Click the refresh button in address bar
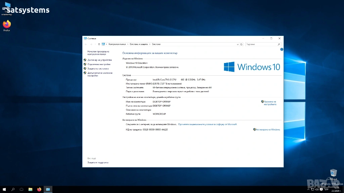The width and height of the screenshot is (344, 193). [x=241, y=44]
